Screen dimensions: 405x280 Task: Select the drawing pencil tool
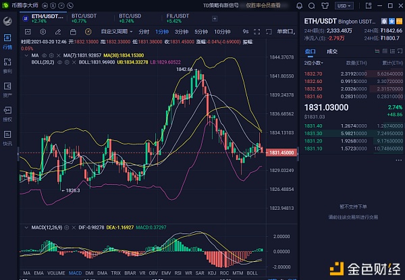[x=58, y=32]
